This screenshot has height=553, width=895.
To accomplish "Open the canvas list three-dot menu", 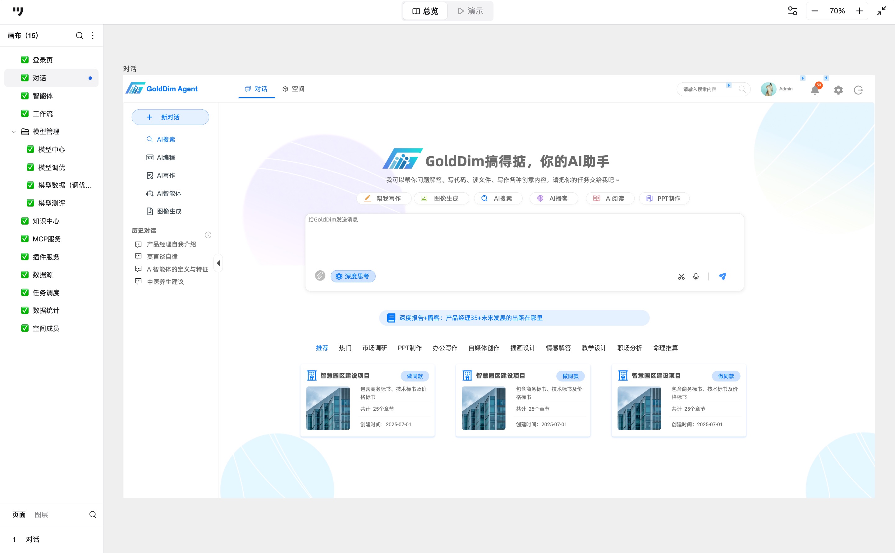I will pos(93,35).
